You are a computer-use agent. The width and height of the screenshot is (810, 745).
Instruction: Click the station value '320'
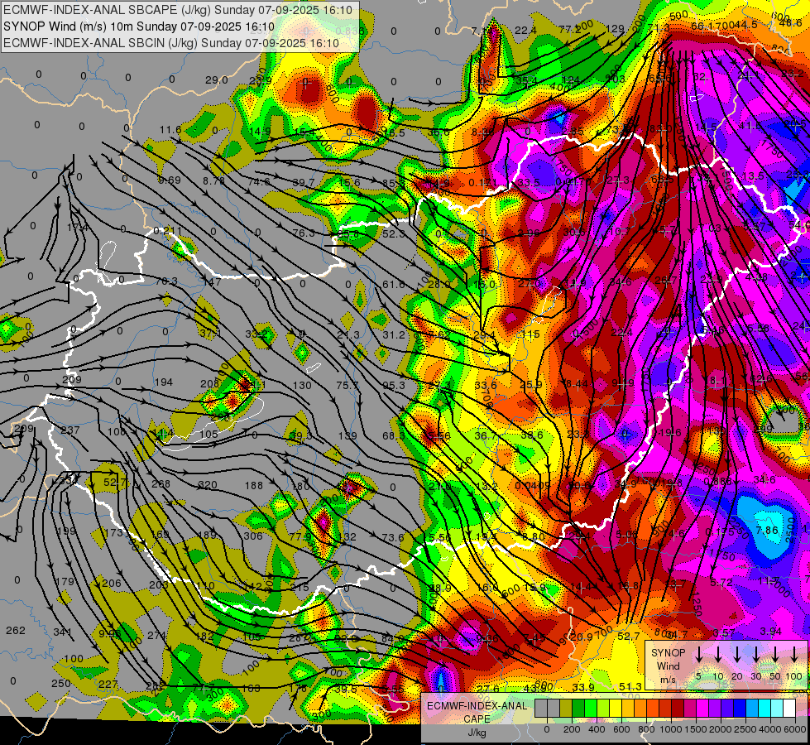point(208,485)
